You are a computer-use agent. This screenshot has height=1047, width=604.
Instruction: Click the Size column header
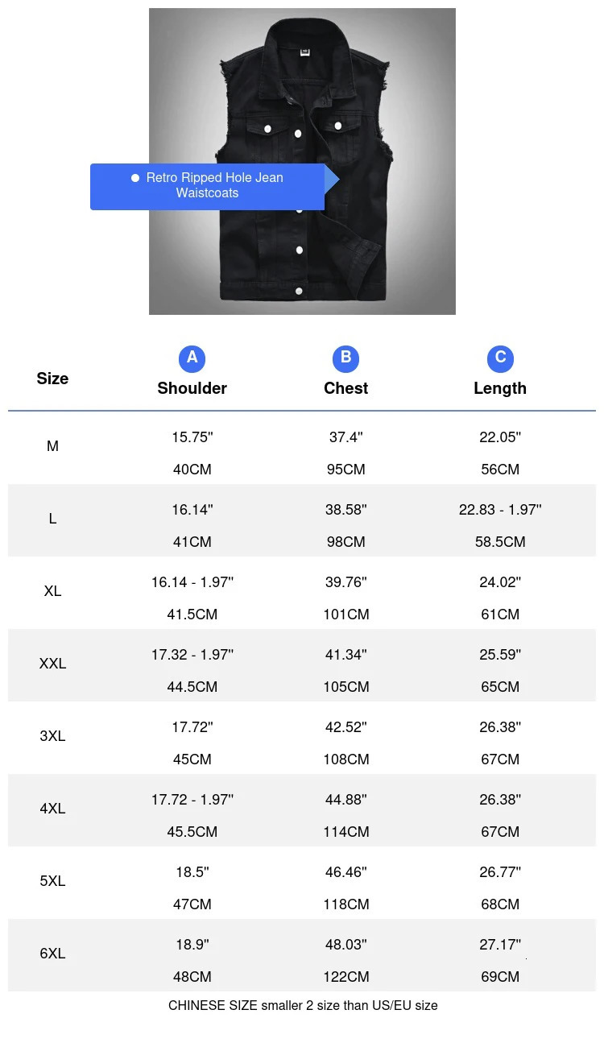point(52,379)
